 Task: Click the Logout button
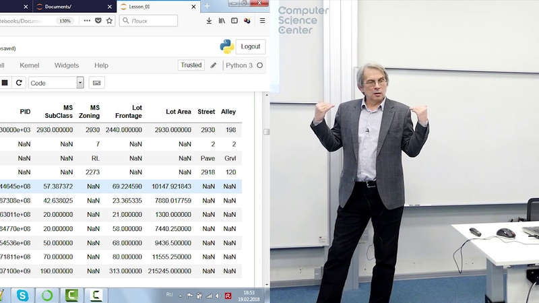pos(250,46)
